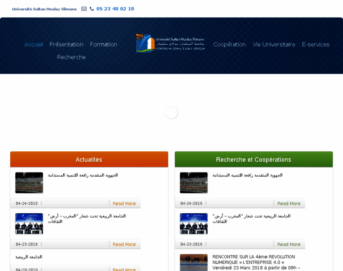The height and width of the screenshot is (271, 343).
Task: Click the third Arabic headline above 04-10-2018
Action: point(29,257)
